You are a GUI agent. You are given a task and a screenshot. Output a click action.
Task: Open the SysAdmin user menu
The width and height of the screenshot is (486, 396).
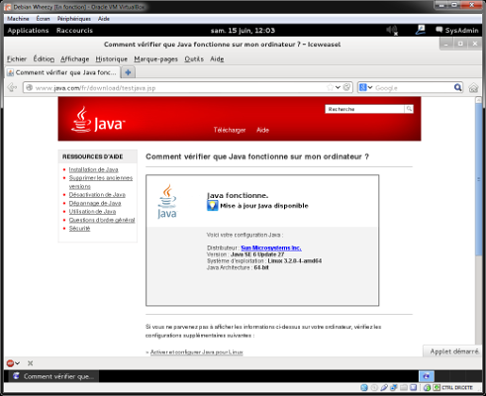(457, 31)
